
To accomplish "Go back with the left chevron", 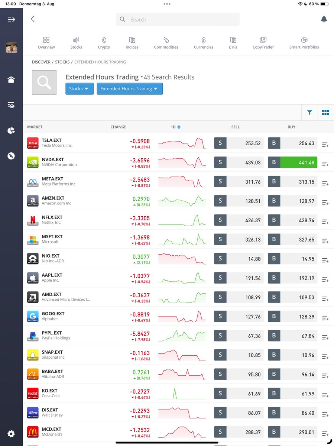I will tap(33, 19).
